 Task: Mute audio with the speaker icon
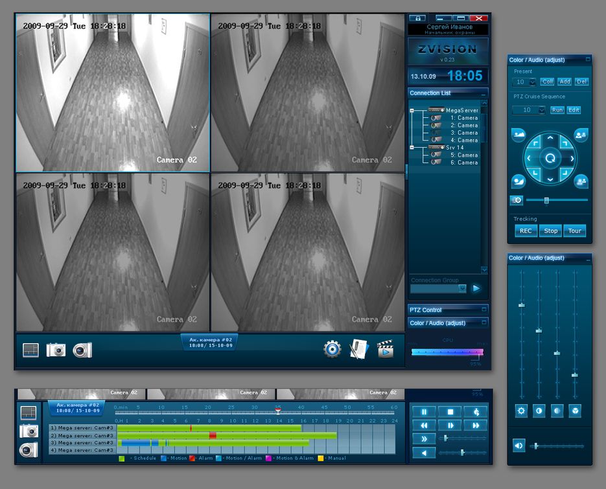click(519, 446)
